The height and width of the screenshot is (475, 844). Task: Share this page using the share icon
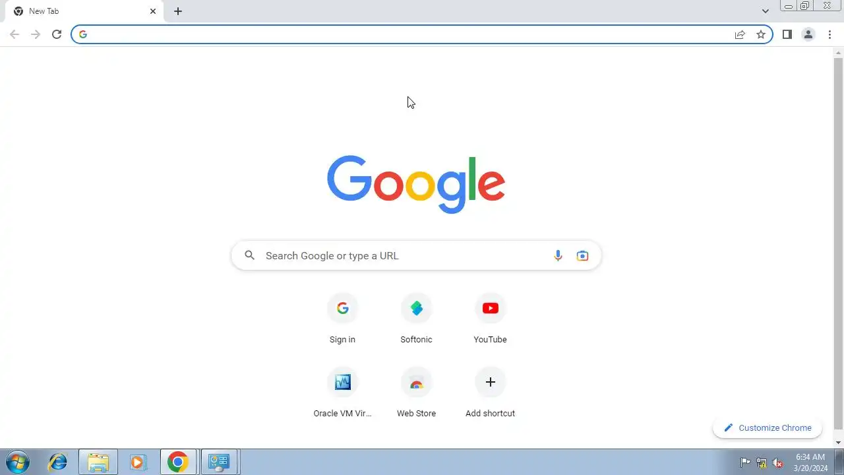click(740, 34)
